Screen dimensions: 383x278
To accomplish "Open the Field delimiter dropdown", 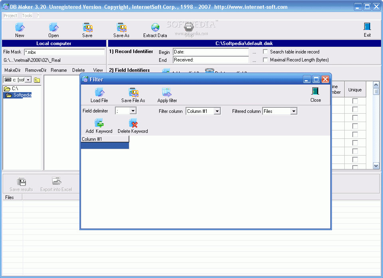I will pos(132,111).
